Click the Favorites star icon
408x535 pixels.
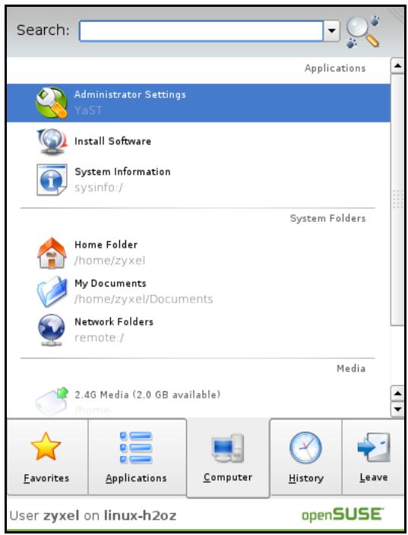click(46, 447)
